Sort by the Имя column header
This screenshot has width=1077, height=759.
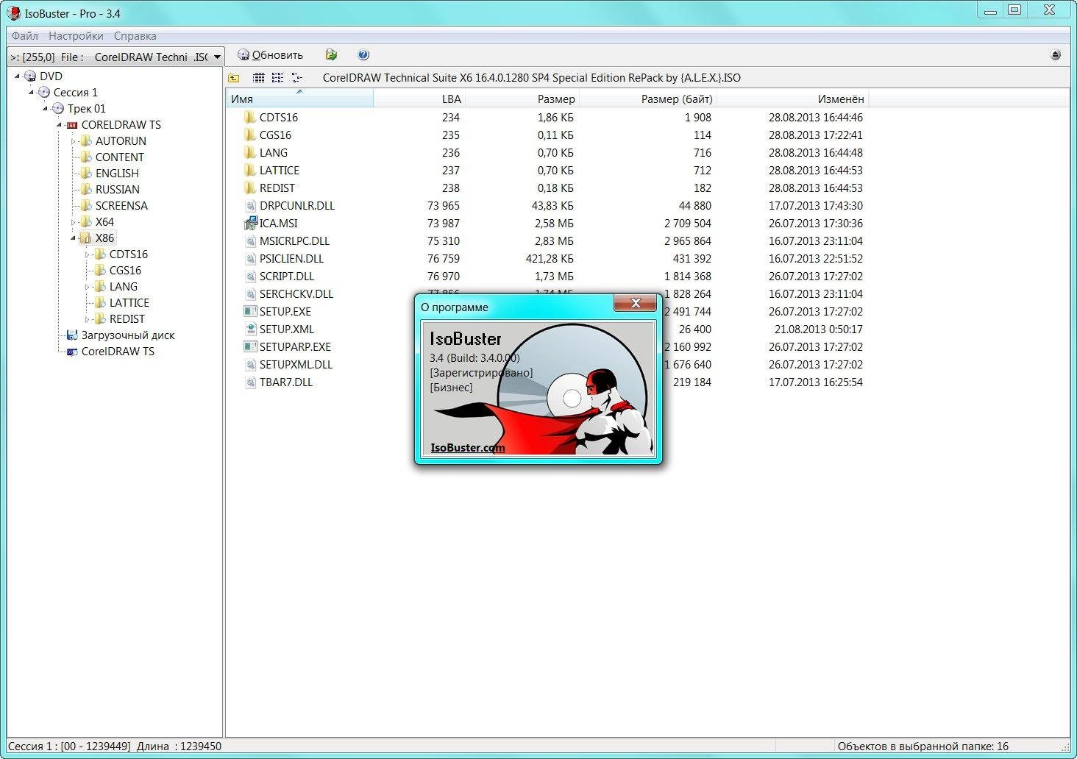point(300,99)
